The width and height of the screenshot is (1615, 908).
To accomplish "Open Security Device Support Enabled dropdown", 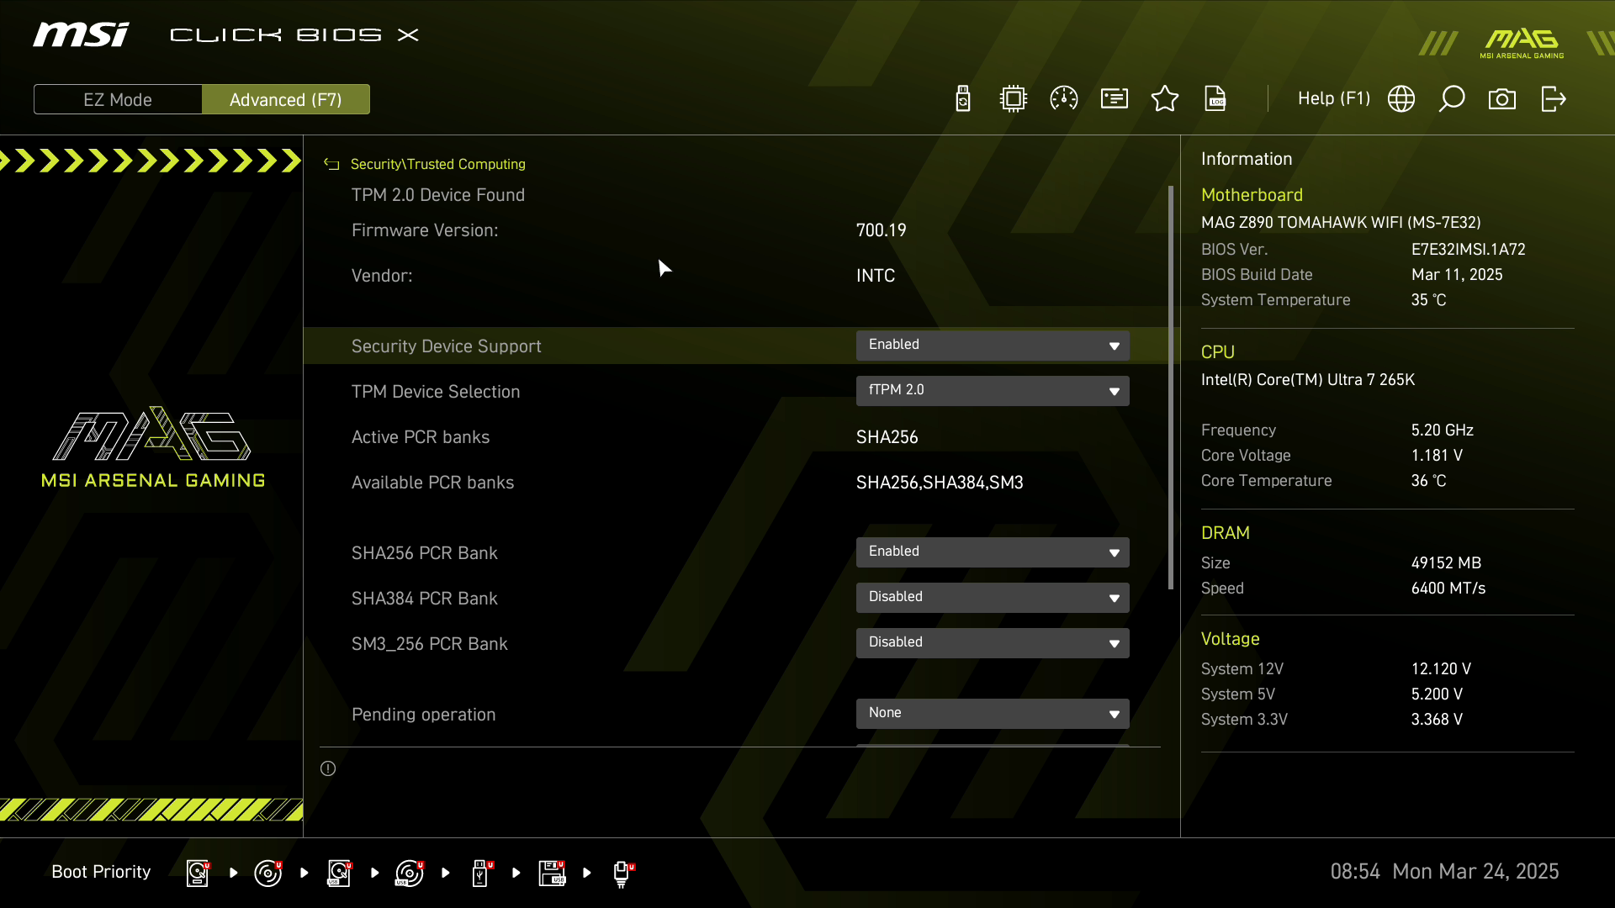I will (x=993, y=346).
